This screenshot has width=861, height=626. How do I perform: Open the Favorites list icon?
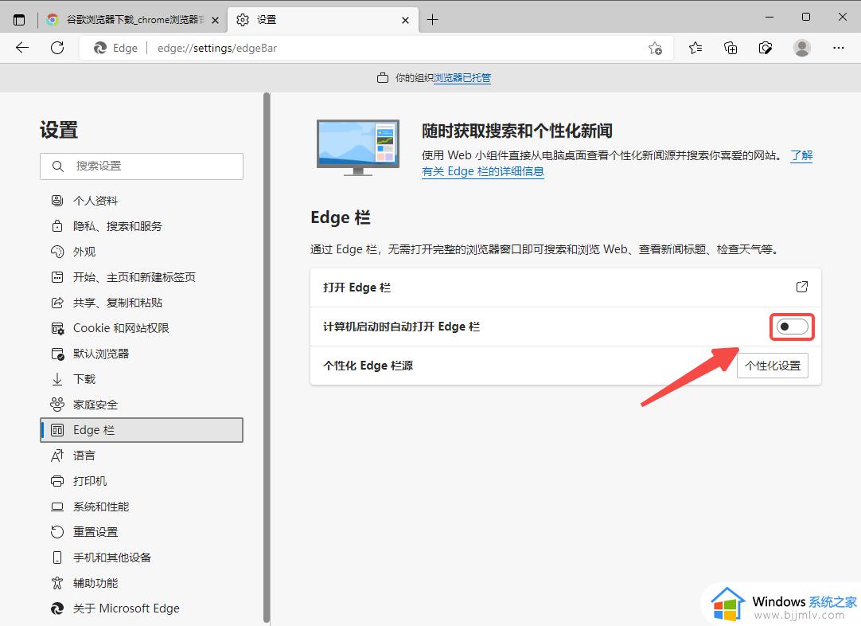pyautogui.click(x=695, y=49)
